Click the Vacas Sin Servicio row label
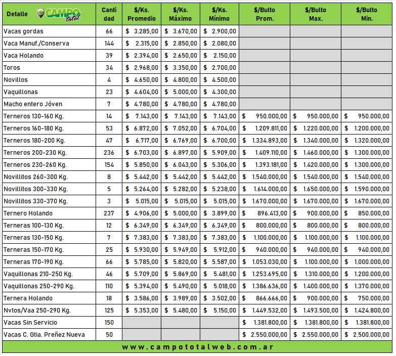The image size is (396, 356). pos(30,323)
